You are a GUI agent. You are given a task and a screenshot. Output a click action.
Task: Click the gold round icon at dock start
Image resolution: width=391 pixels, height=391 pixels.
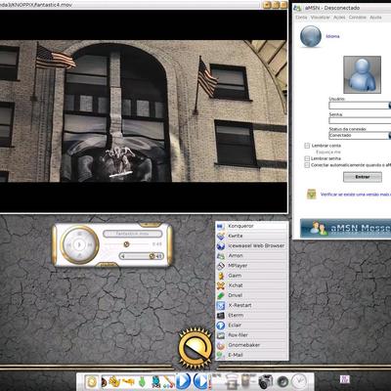pyautogui.click(x=92, y=381)
